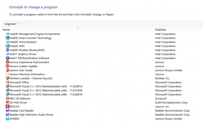Viewport: 203px width, 127px height.
Task: Select the REACHit program name
Action: [x=14, y=106]
